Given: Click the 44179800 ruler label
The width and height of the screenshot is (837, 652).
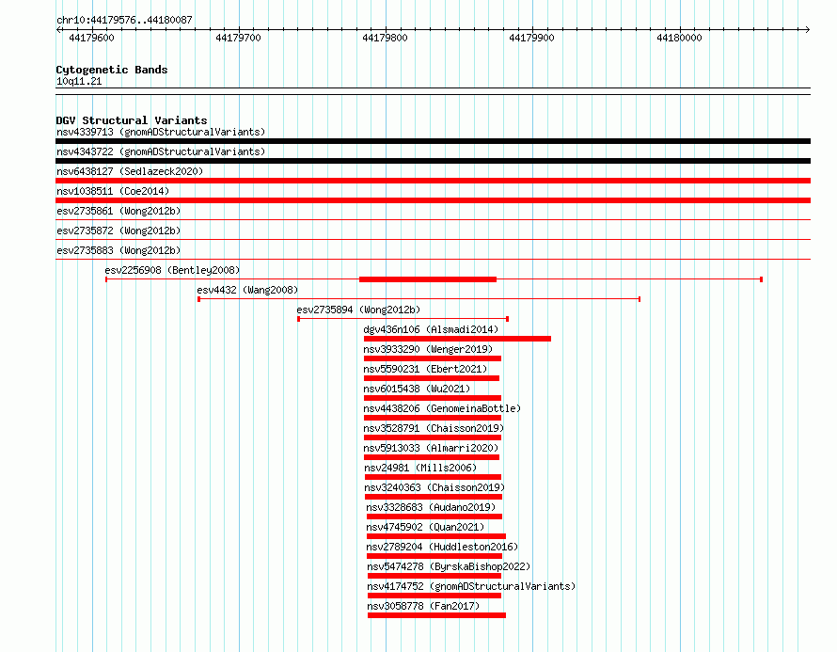Looking at the screenshot, I should point(385,38).
